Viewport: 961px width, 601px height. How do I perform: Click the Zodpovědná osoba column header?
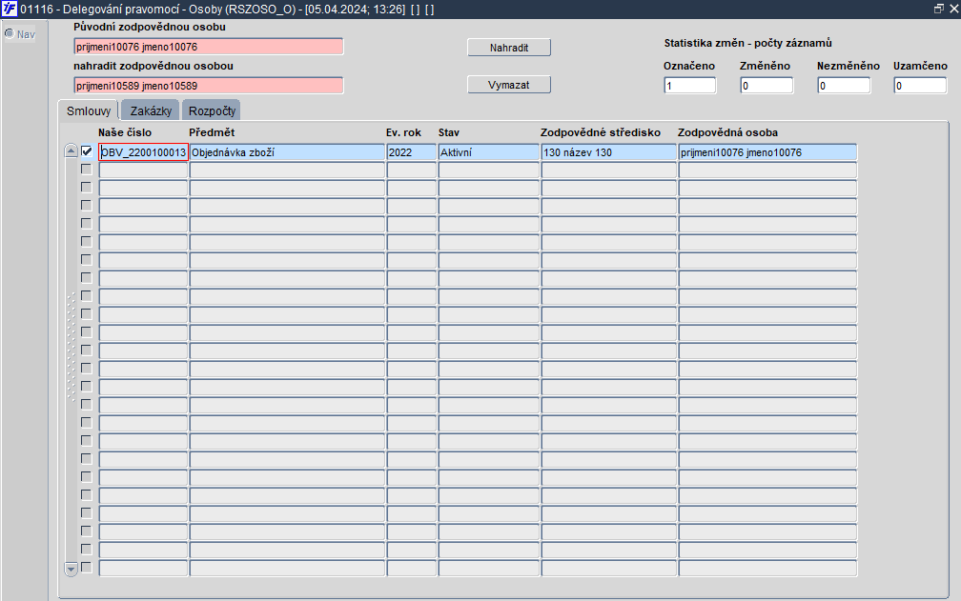tap(727, 132)
